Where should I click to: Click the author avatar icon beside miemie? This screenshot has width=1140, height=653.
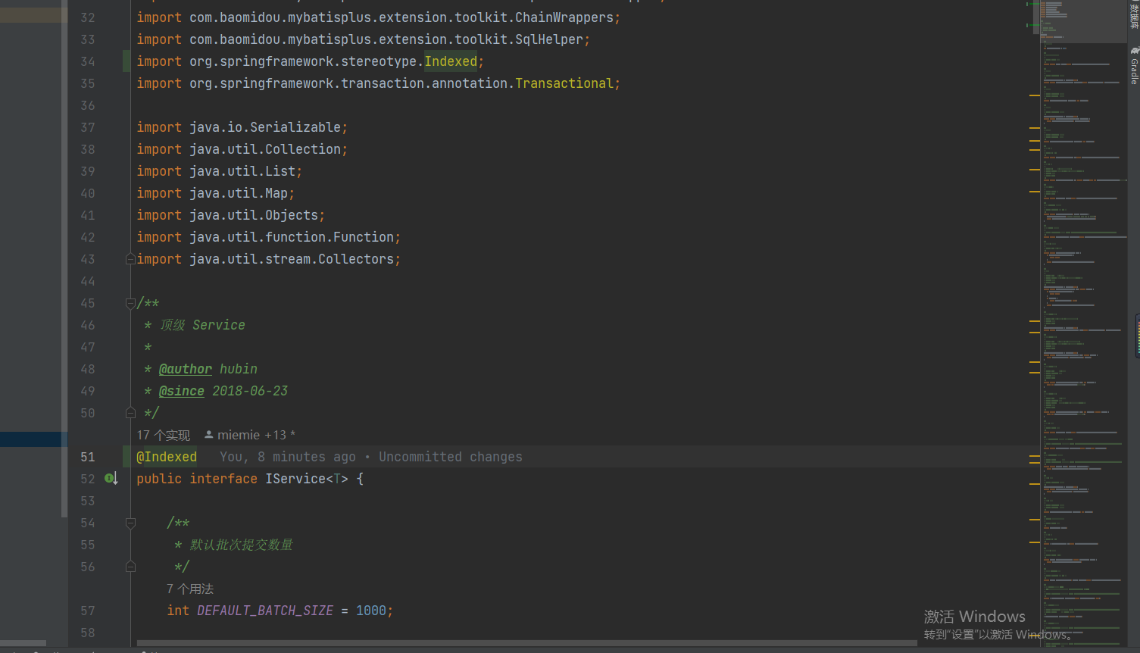pyautogui.click(x=208, y=435)
